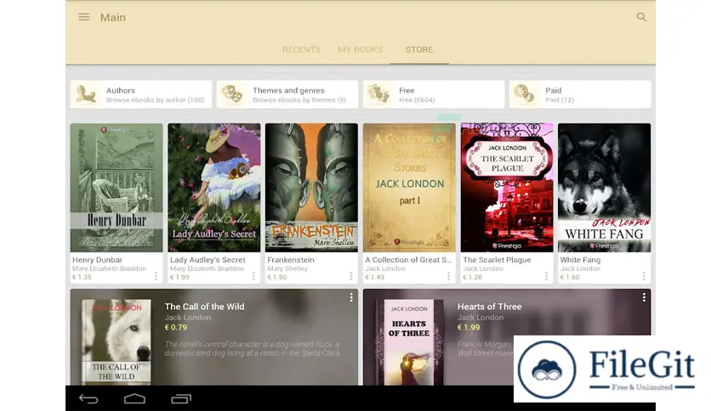Switch to the My Books tab
Screen dimensions: 711x411
click(361, 49)
